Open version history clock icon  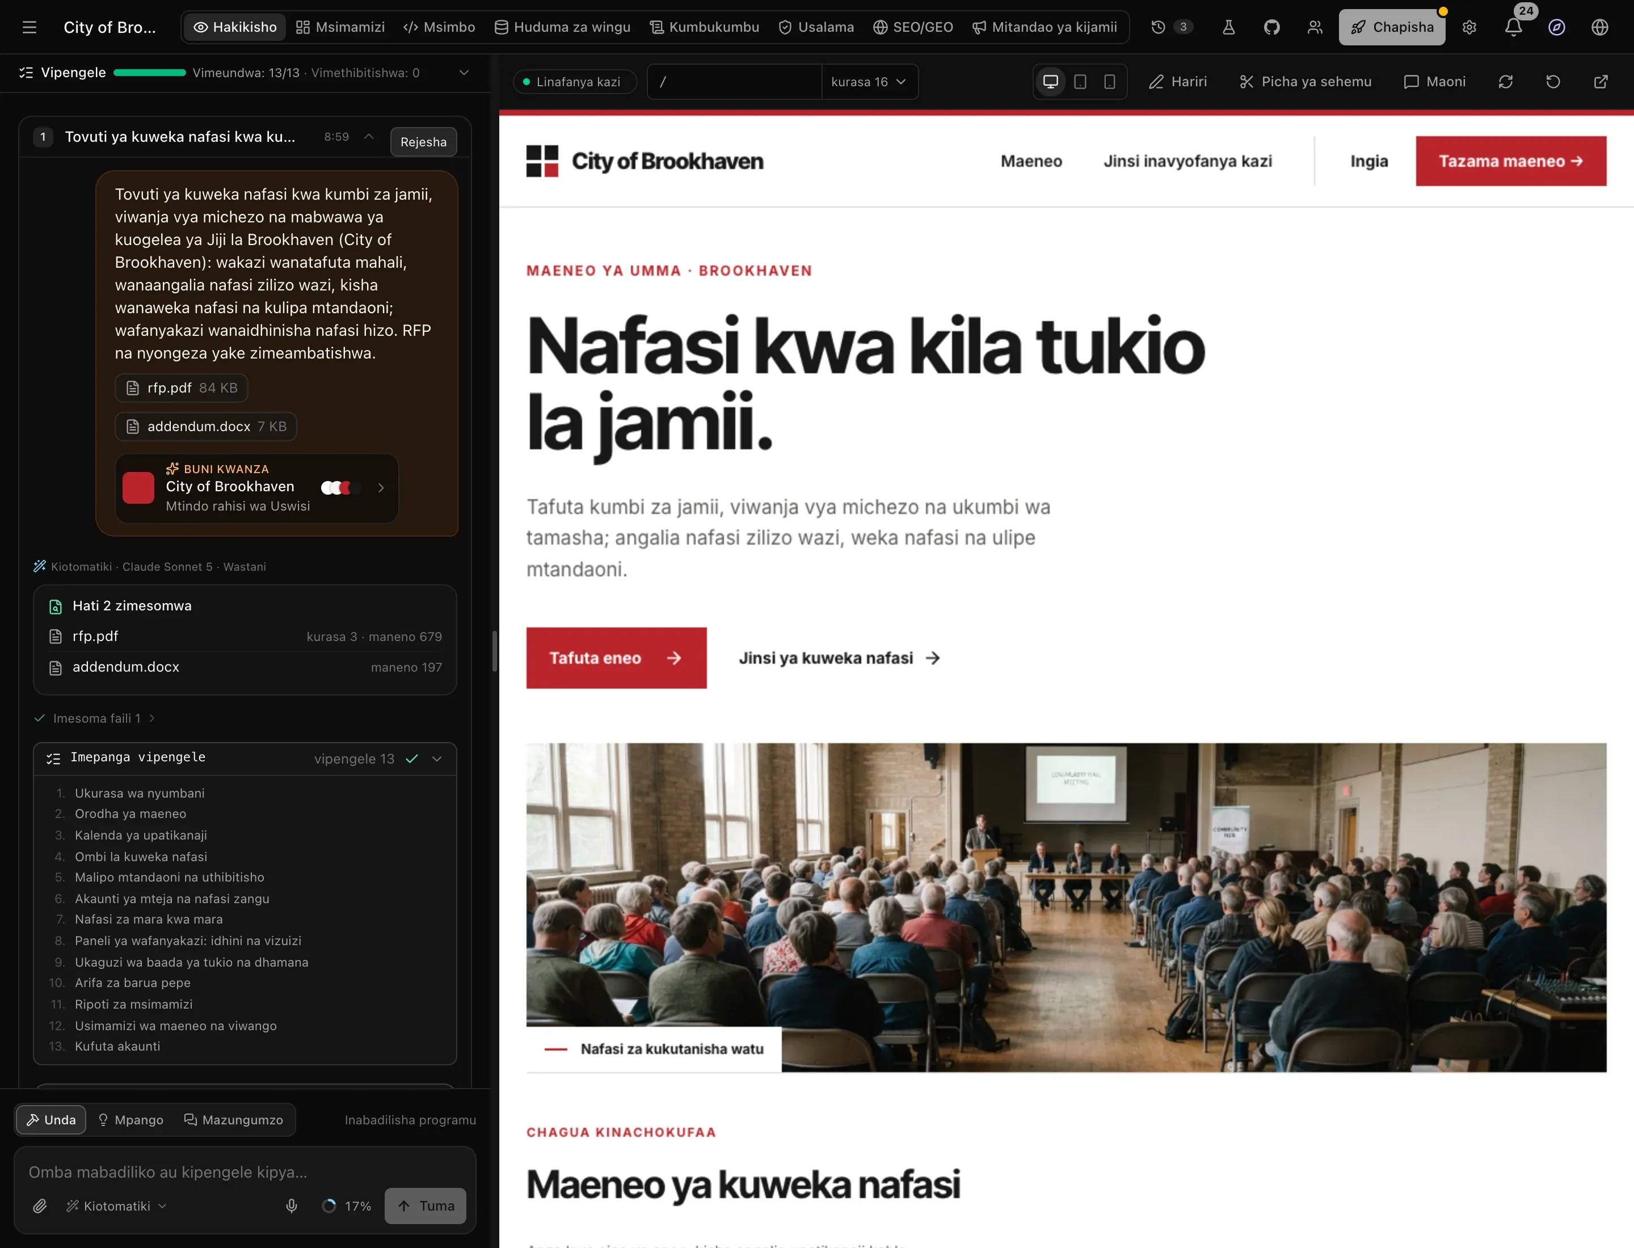(x=1157, y=27)
